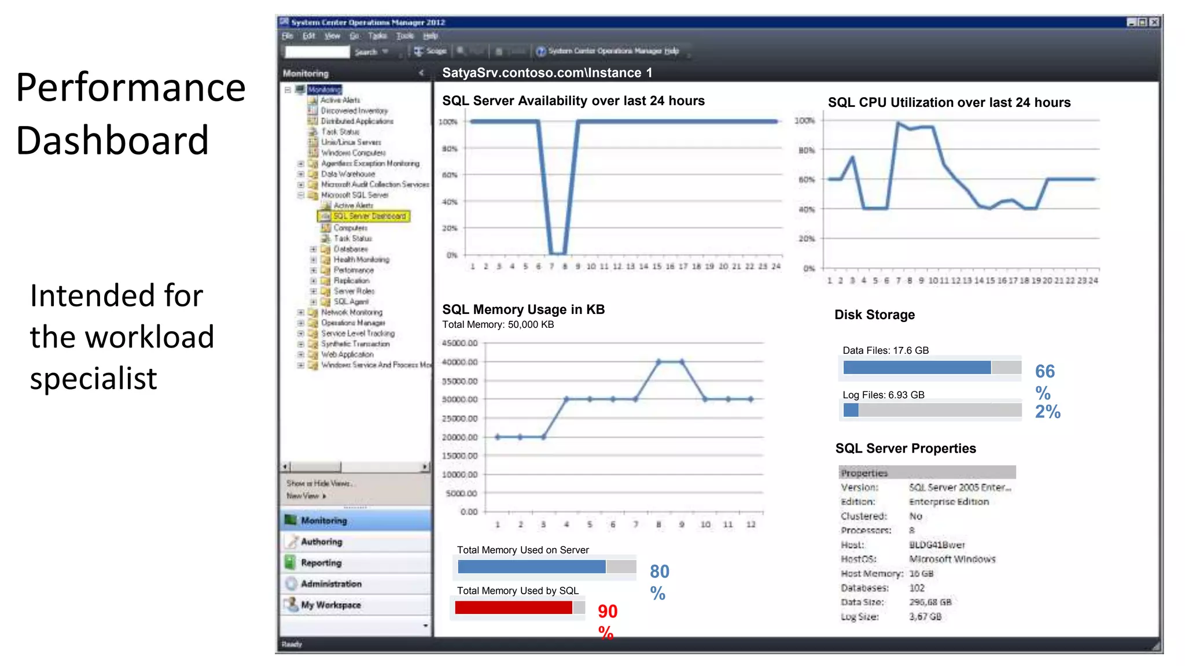1185x666 pixels.
Task: Open the Edit menu
Action: (x=309, y=36)
